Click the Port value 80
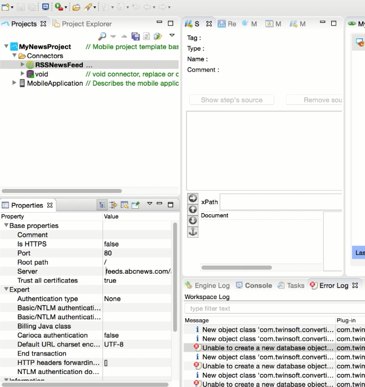Viewport: 365px width, 387px height. point(137,253)
